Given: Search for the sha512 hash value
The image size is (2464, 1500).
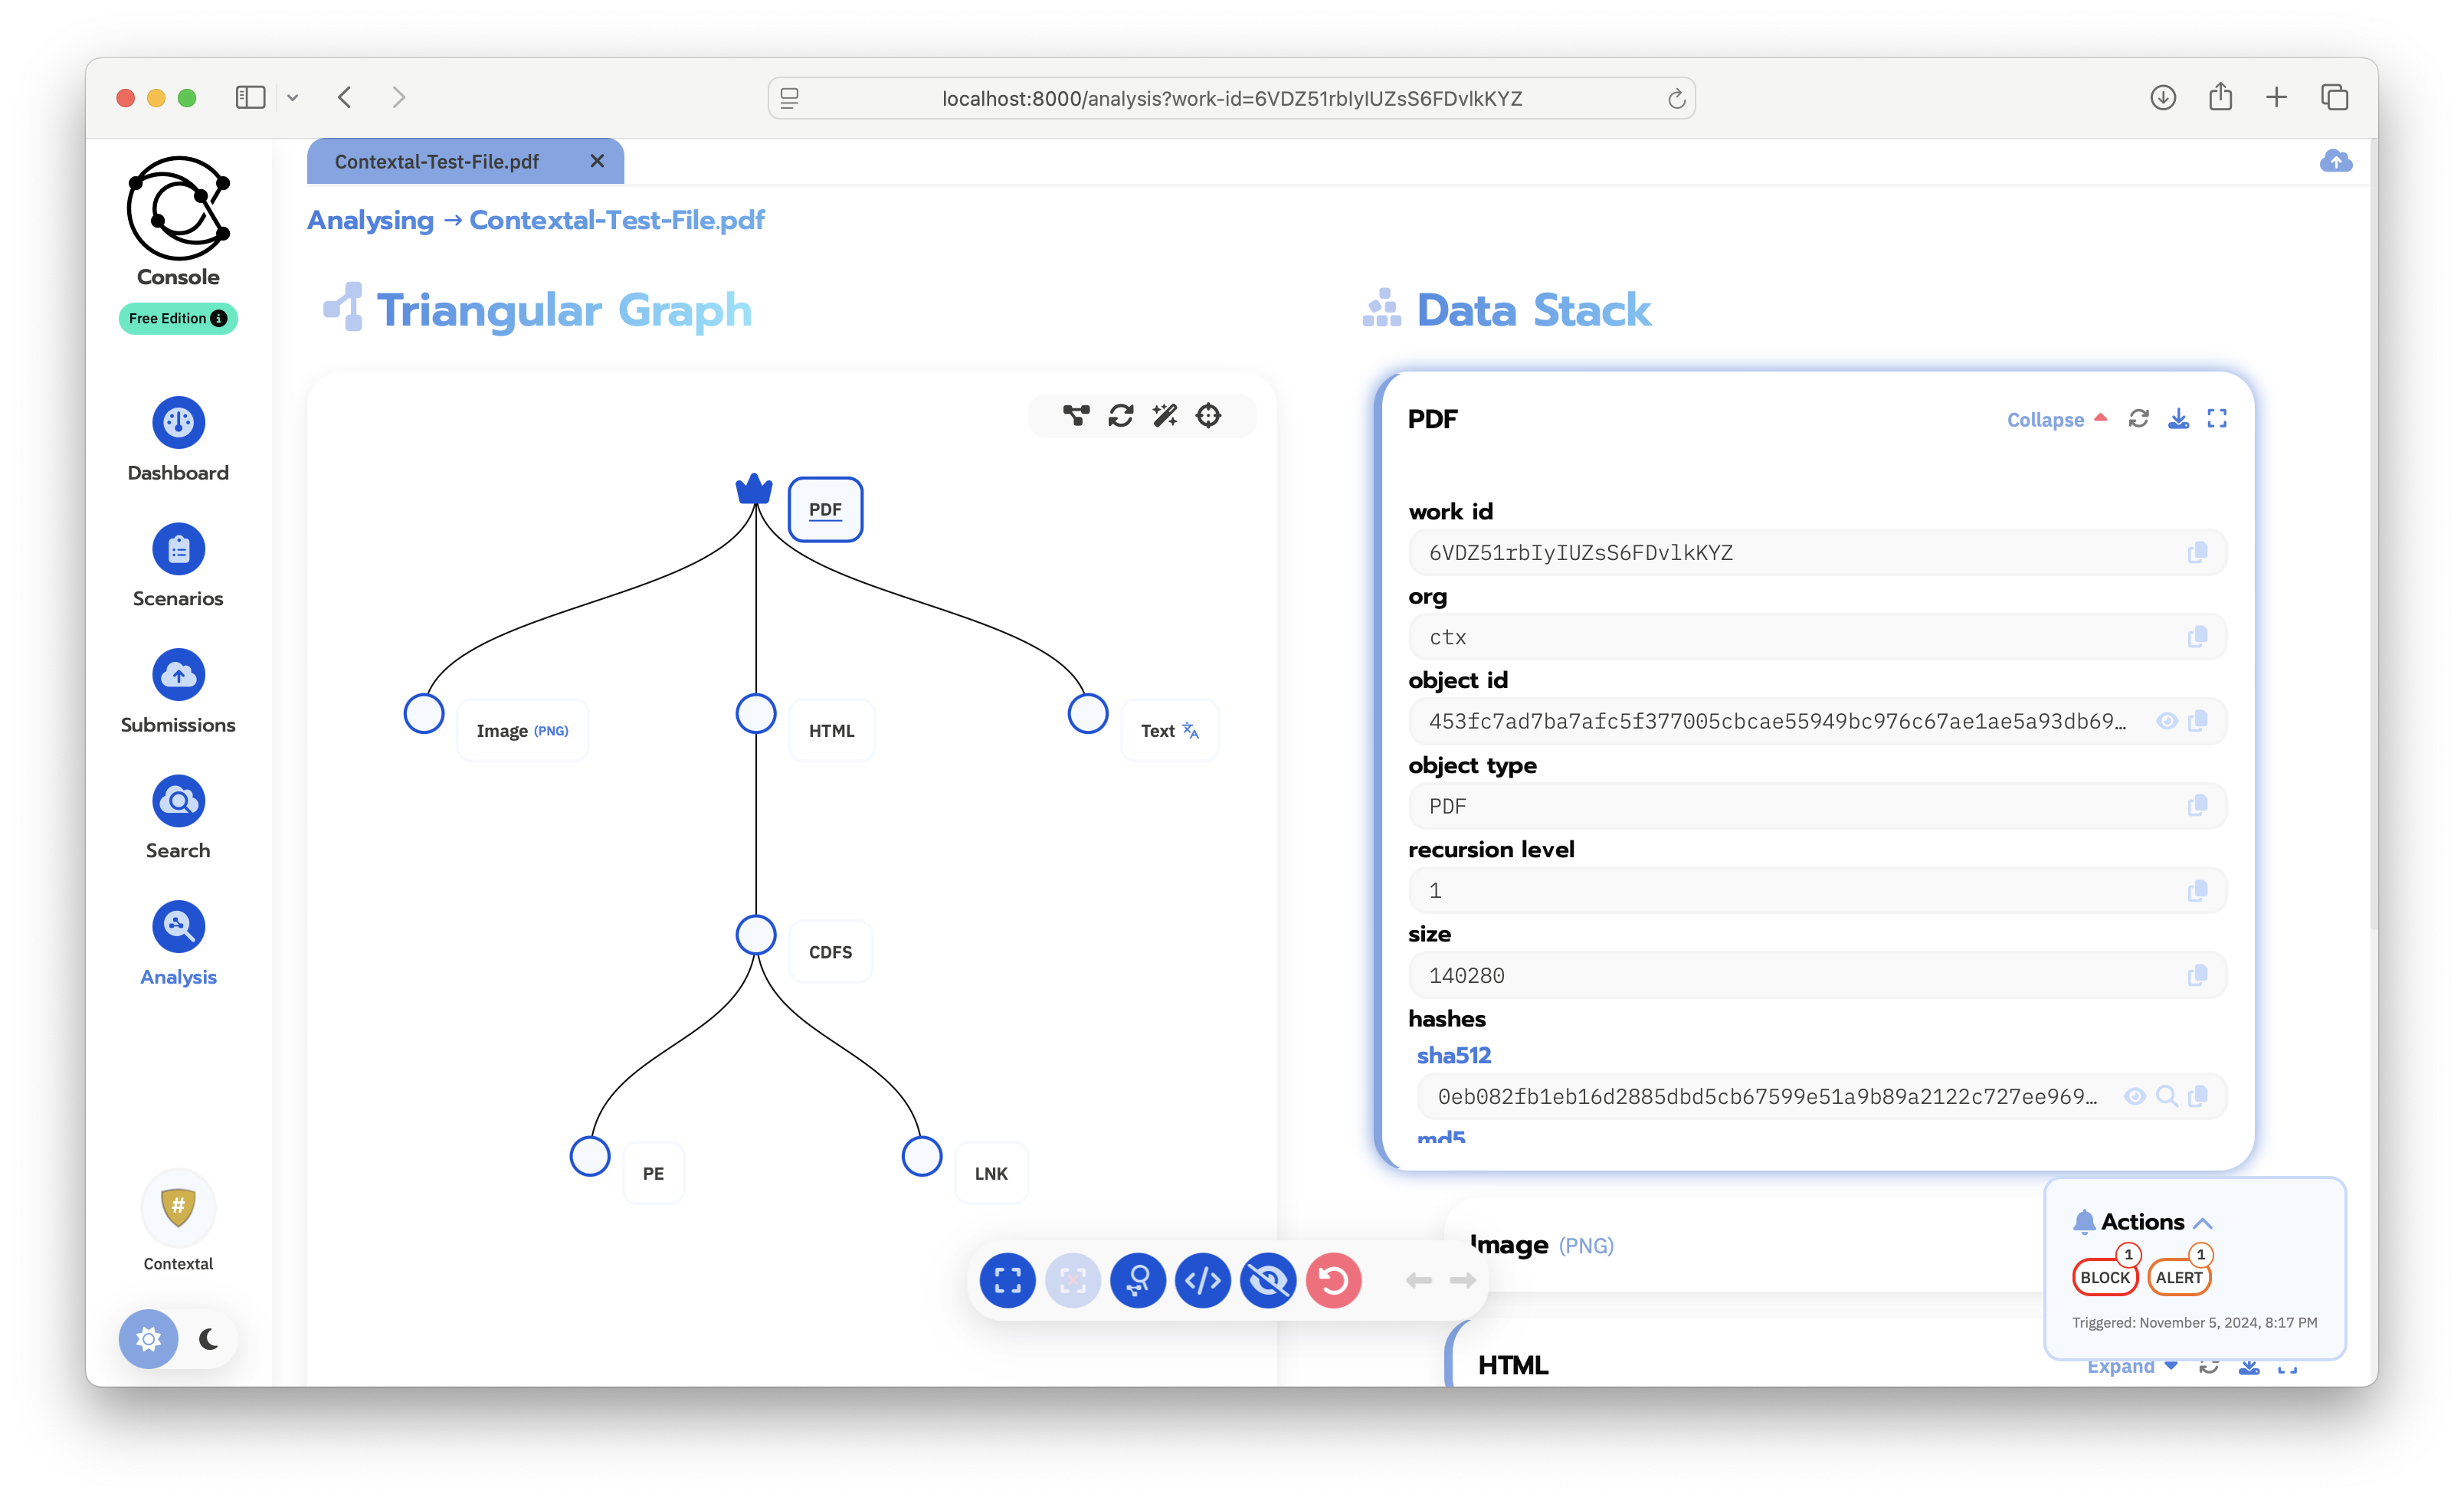Looking at the screenshot, I should click(2166, 1096).
